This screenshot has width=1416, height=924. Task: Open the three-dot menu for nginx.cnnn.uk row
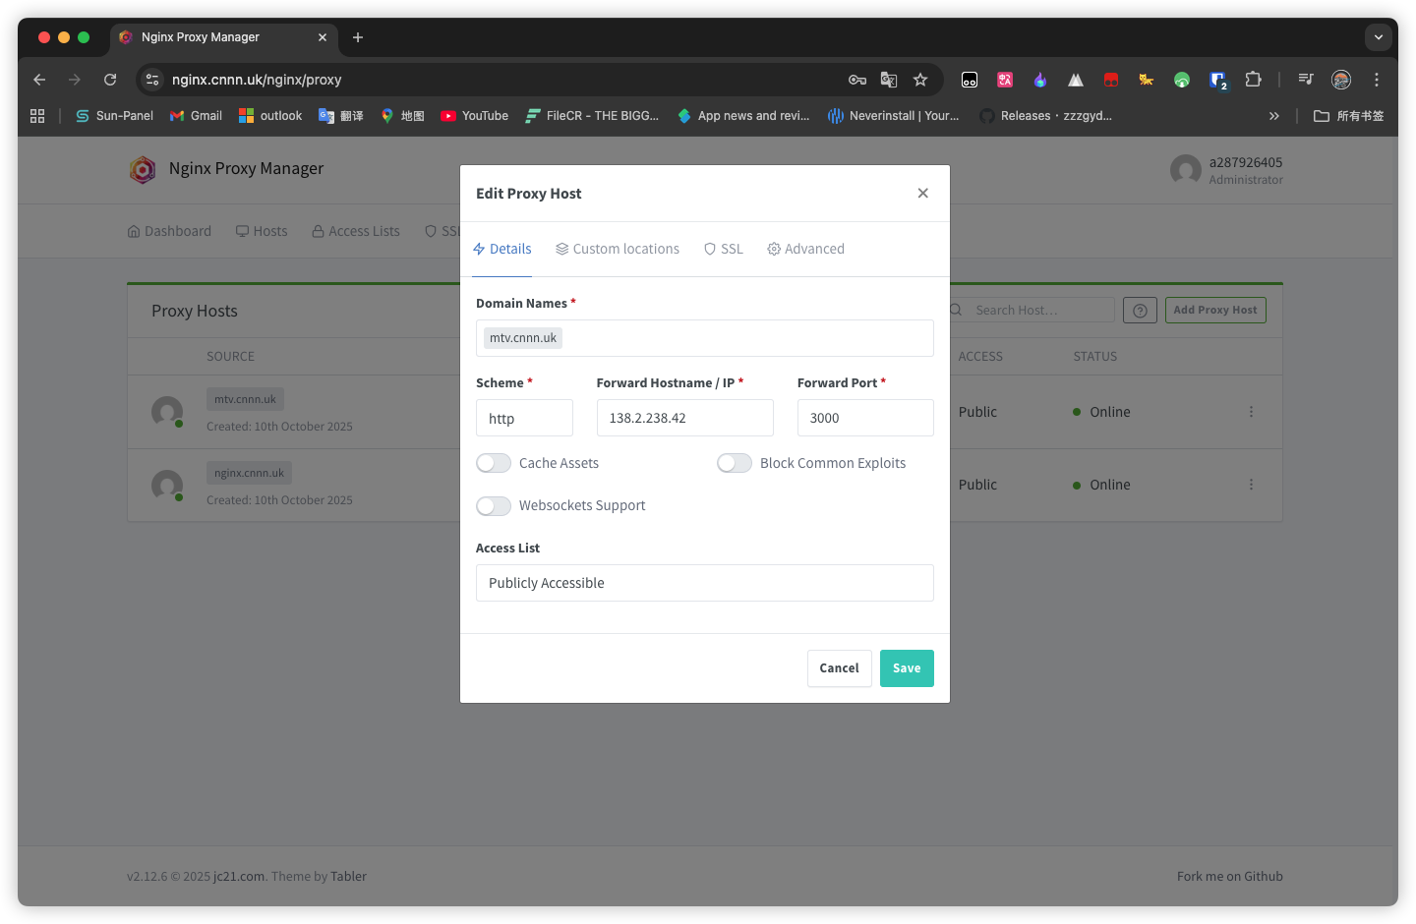(1251, 485)
